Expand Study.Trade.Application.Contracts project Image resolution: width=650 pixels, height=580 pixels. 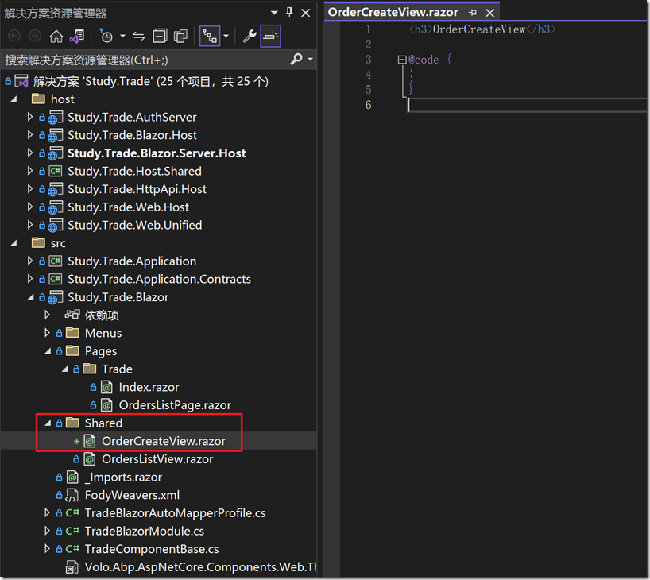click(x=30, y=279)
